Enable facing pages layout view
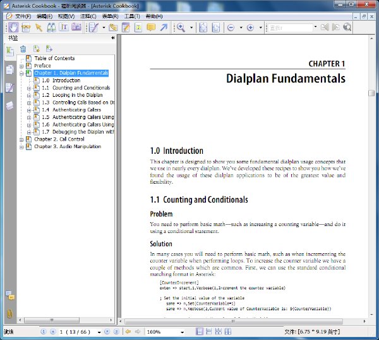This screenshot has width=379, height=340. pyautogui.click(x=227, y=331)
